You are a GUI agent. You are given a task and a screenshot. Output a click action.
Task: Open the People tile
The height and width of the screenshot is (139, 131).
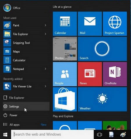[65, 74]
